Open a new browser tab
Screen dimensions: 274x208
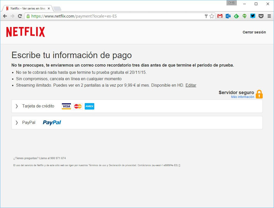57,8
